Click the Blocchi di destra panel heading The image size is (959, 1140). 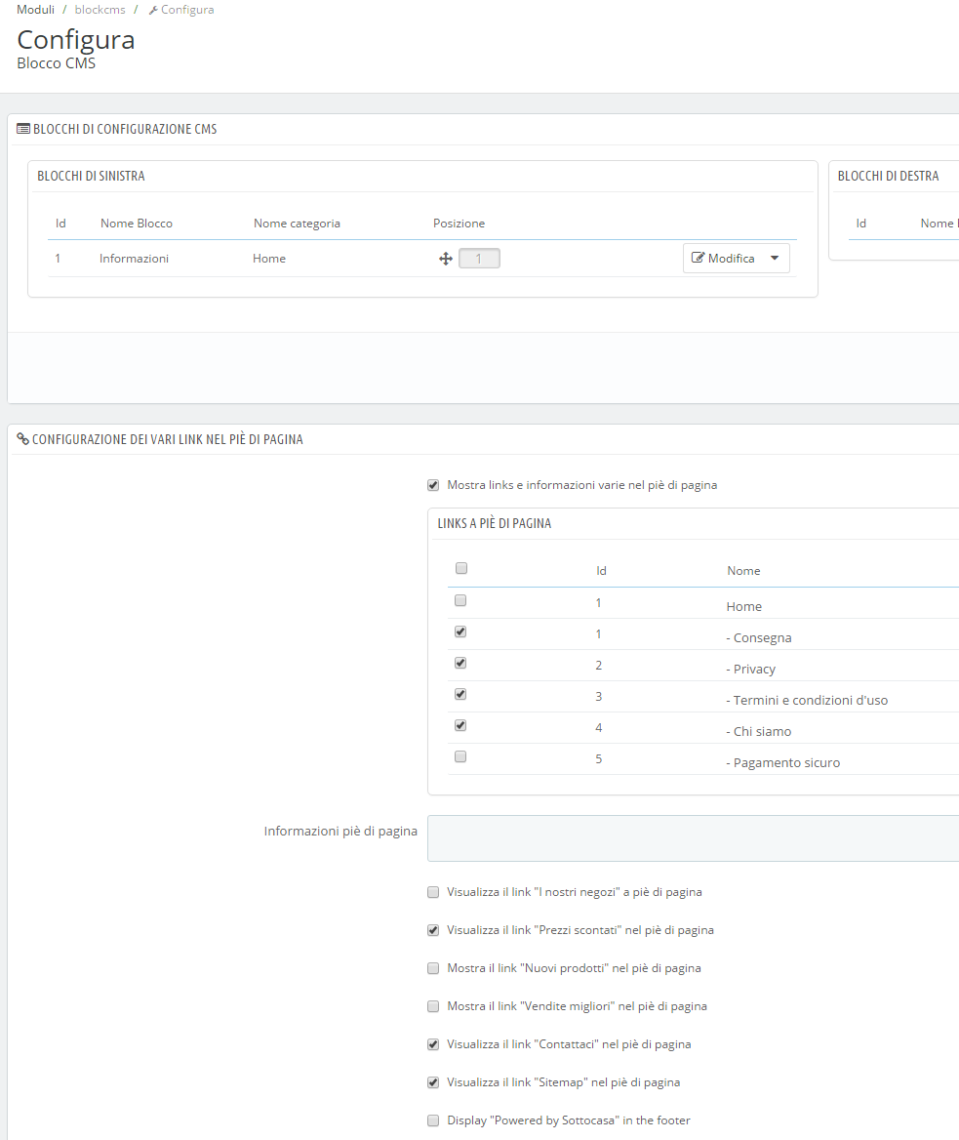pyautogui.click(x=888, y=176)
